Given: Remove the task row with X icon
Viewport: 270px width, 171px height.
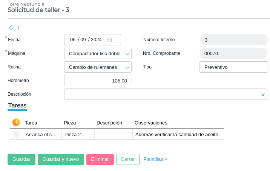Looking at the screenshot, I should click(16, 134).
